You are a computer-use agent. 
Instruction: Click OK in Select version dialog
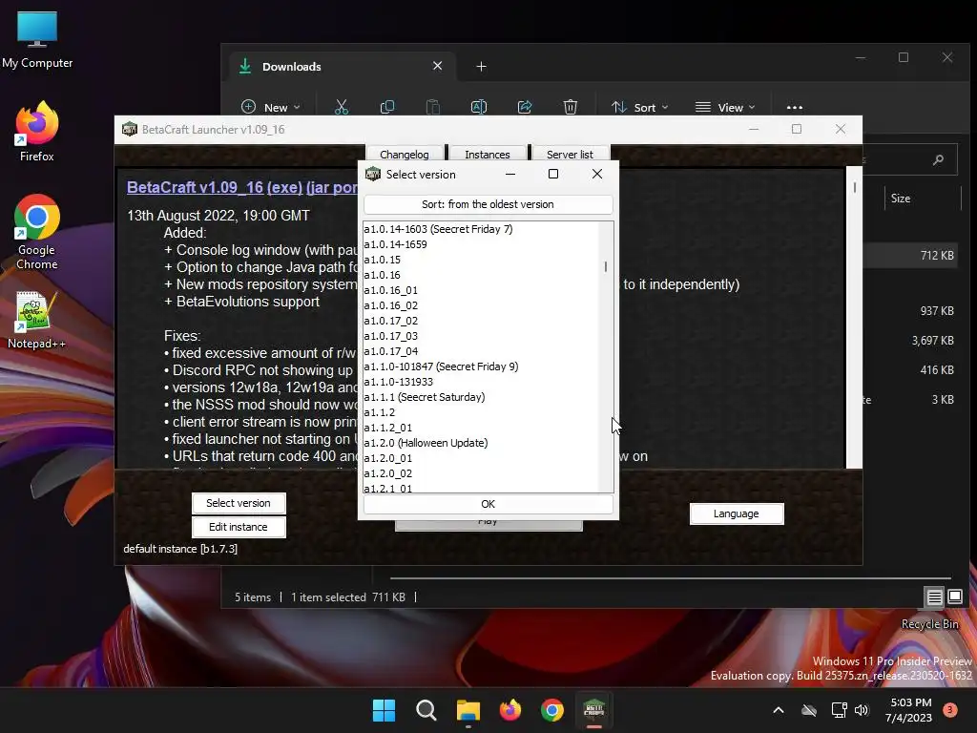coord(488,504)
